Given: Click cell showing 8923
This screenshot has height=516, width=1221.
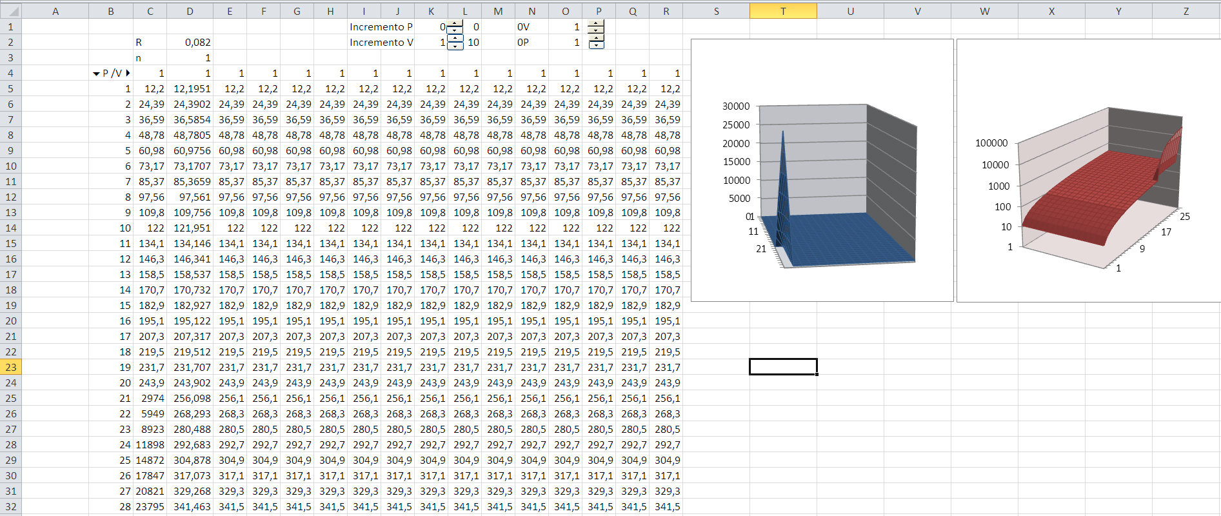Looking at the screenshot, I should coord(150,429).
